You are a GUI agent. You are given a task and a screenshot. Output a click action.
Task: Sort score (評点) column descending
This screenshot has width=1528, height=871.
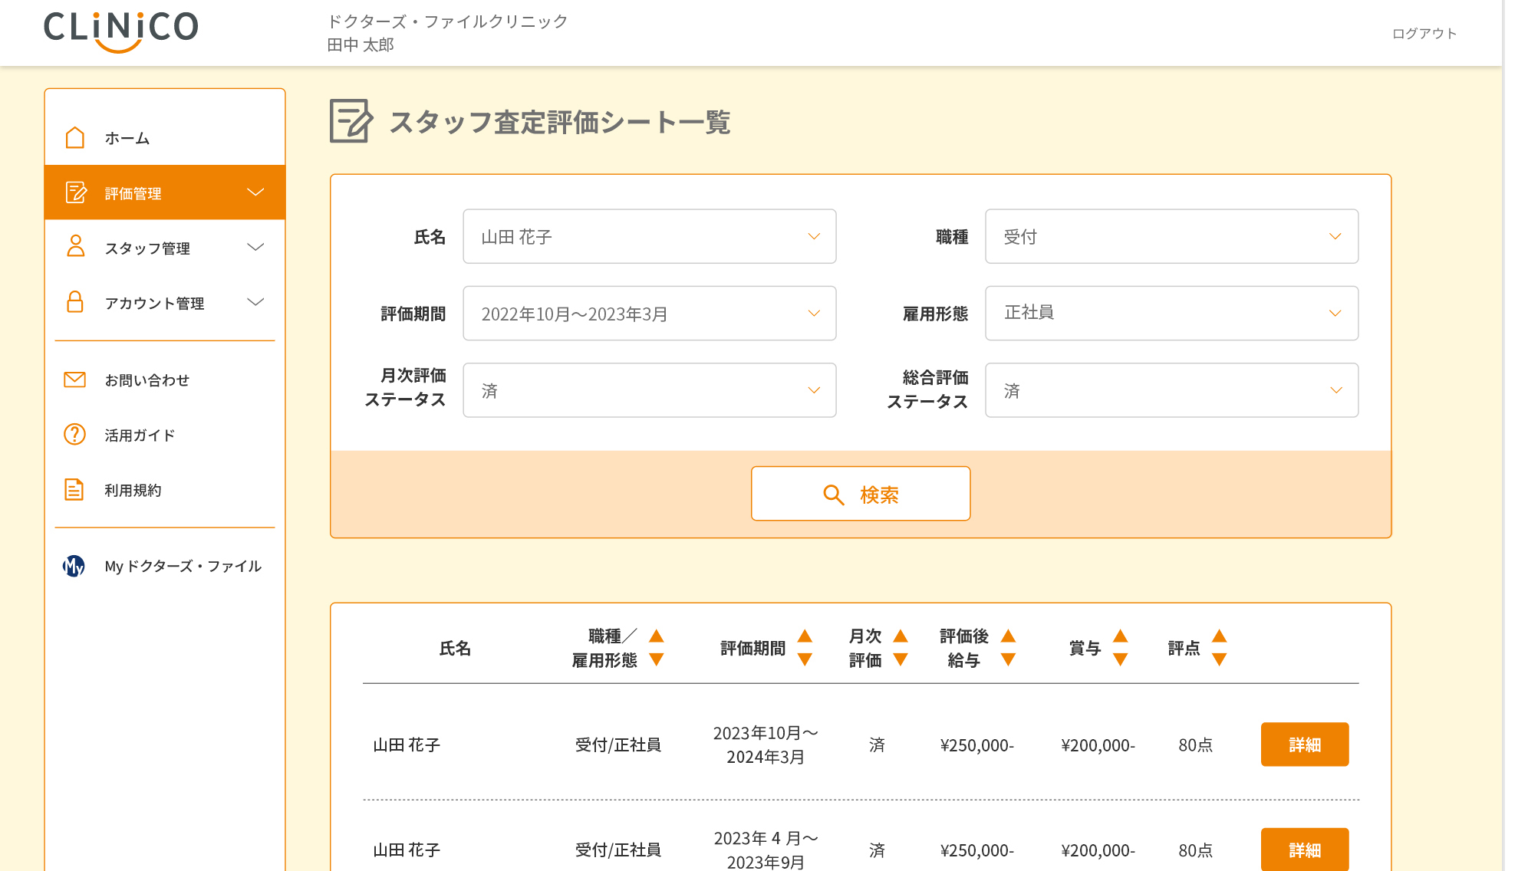pos(1219,659)
